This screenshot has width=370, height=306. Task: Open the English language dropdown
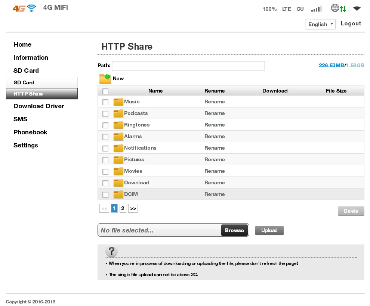pos(320,24)
